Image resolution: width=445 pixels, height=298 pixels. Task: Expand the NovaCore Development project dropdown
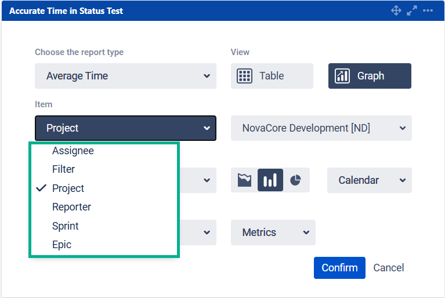(x=321, y=128)
